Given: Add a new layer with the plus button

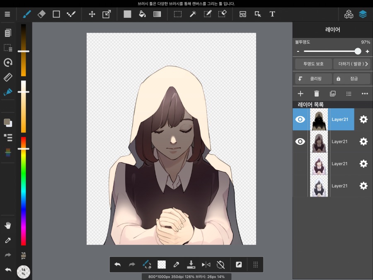Looking at the screenshot, I should pos(300,94).
